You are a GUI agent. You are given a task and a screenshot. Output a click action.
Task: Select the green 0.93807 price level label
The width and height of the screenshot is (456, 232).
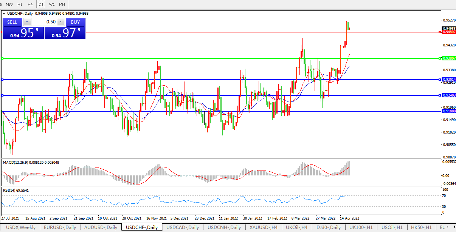pos(448,58)
